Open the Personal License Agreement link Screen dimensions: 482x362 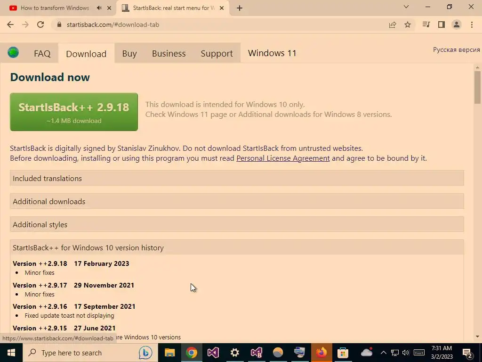(283, 158)
